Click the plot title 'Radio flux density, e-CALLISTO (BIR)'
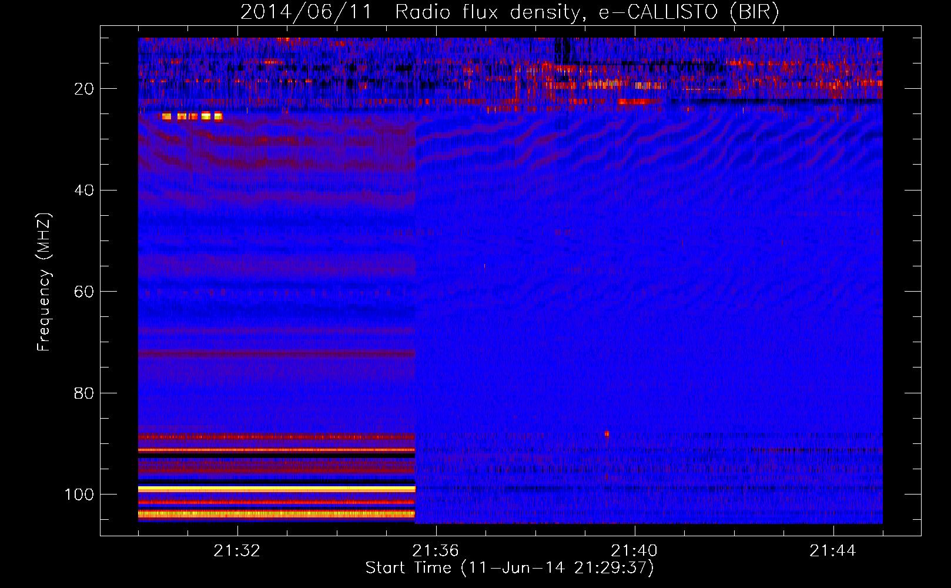This screenshot has height=588, width=951. 587,12
